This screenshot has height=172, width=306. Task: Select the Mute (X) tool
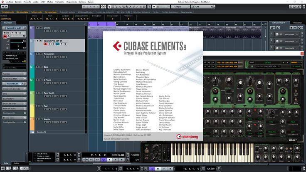click(x=130, y=7)
